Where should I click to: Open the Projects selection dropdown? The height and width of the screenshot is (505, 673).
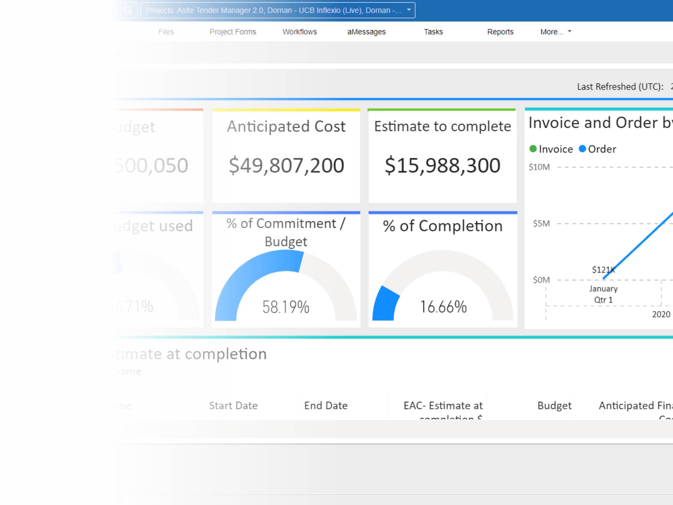pos(408,10)
